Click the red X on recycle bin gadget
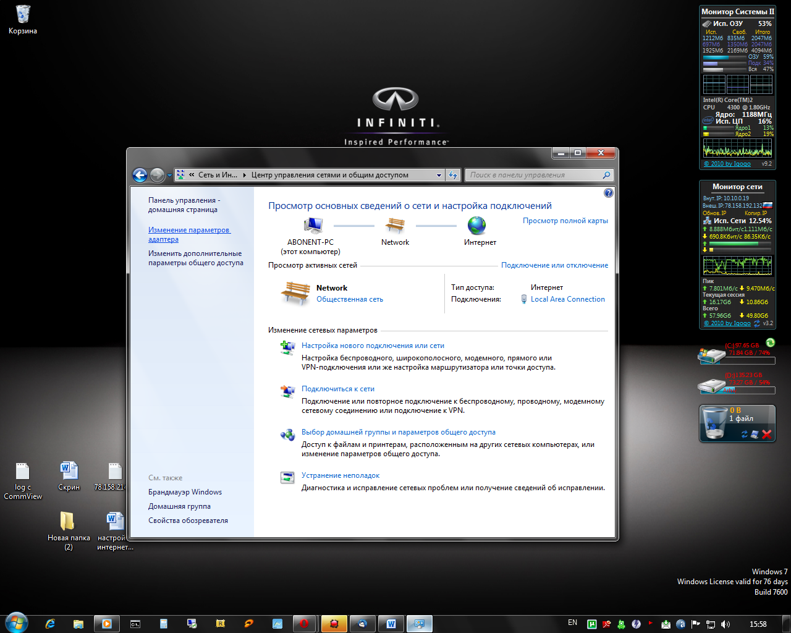 pos(767,435)
